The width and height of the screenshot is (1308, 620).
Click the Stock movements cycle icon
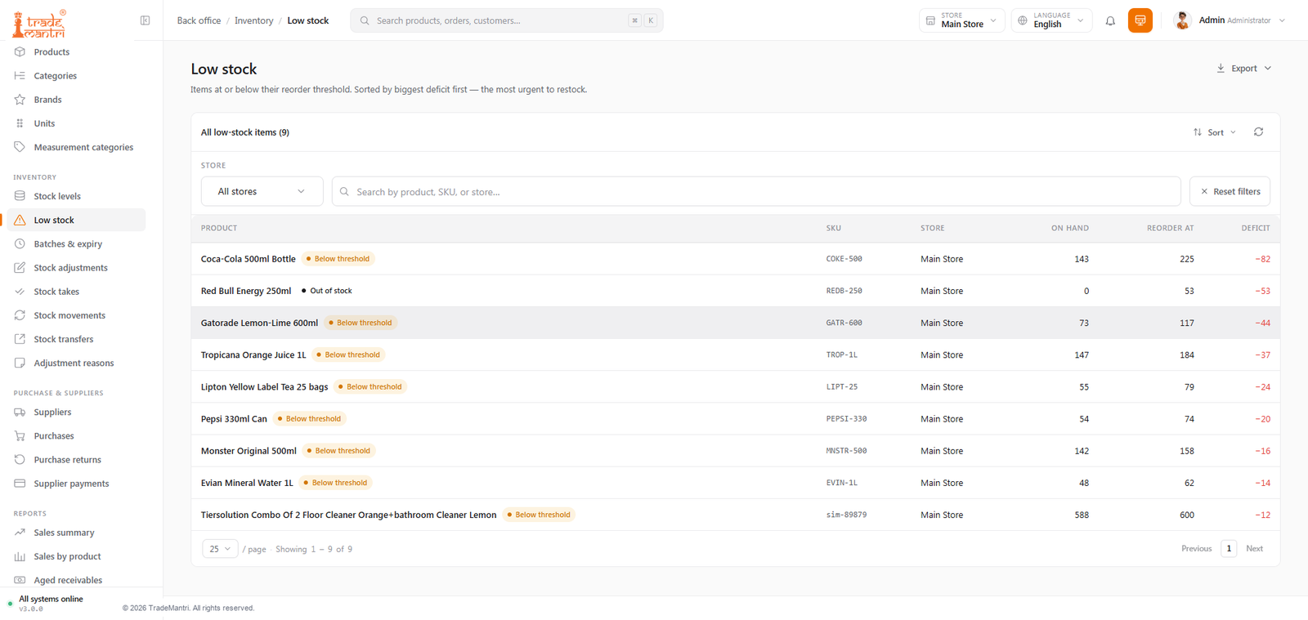(x=20, y=315)
